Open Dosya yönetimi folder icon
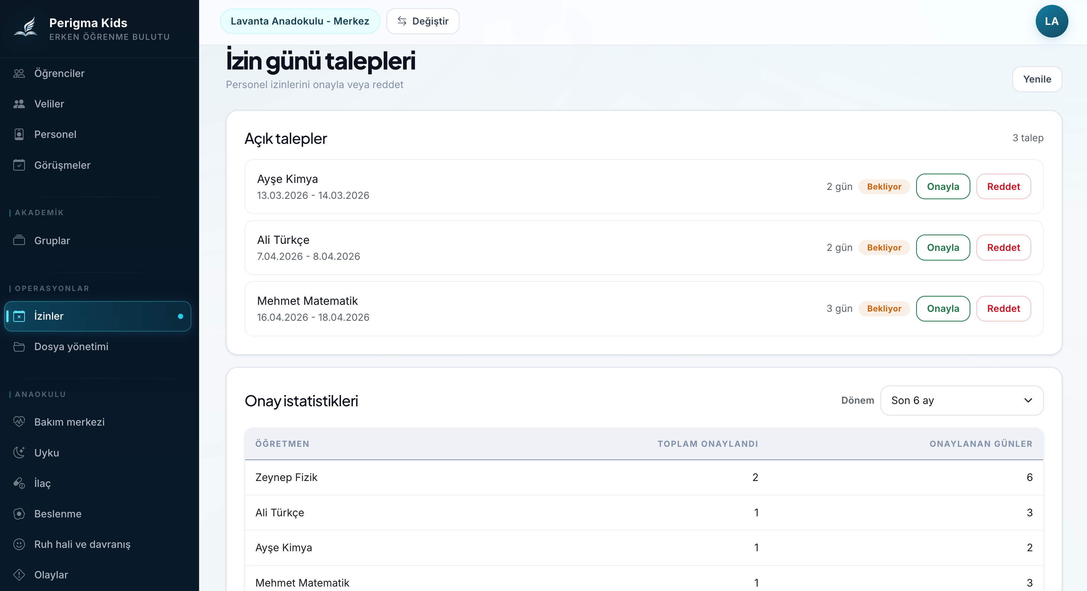 coord(19,346)
